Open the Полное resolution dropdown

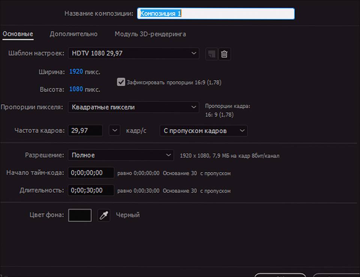click(x=121, y=155)
